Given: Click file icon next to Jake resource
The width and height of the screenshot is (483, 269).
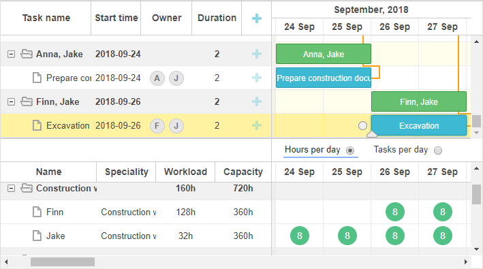Looking at the screenshot, I should tap(37, 236).
